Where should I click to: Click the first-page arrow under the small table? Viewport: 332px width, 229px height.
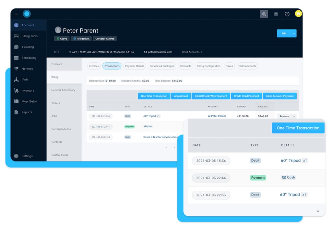pos(166,147)
